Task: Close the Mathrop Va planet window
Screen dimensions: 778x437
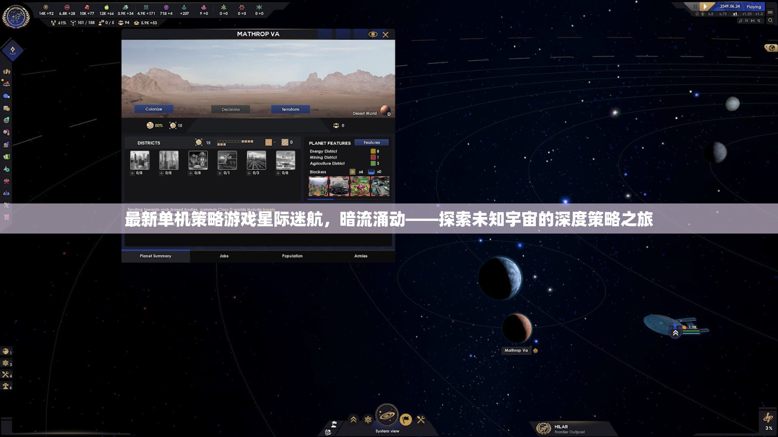Action: tap(386, 34)
